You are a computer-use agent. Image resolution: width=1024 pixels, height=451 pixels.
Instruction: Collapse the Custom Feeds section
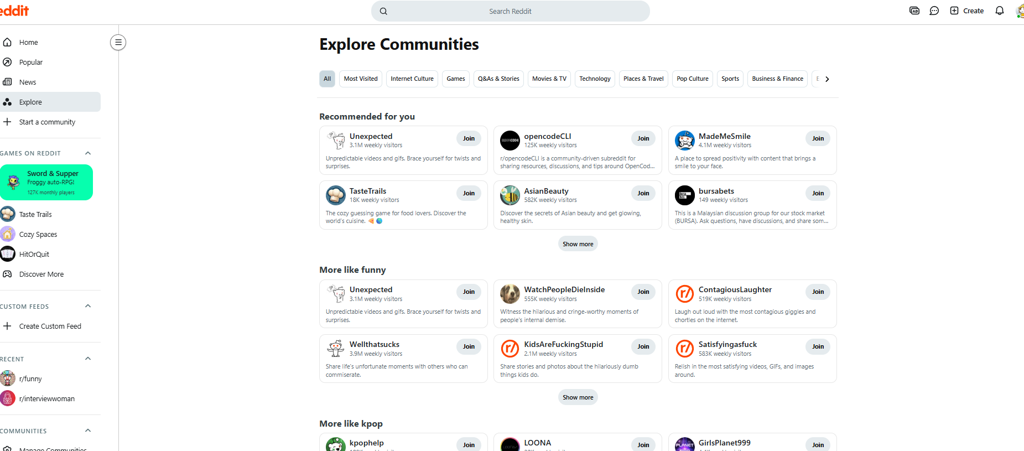tap(87, 306)
